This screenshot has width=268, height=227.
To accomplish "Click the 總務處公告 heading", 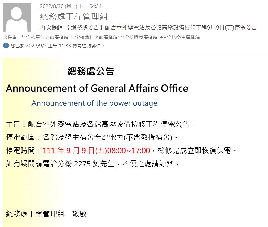I will click(91, 71).
